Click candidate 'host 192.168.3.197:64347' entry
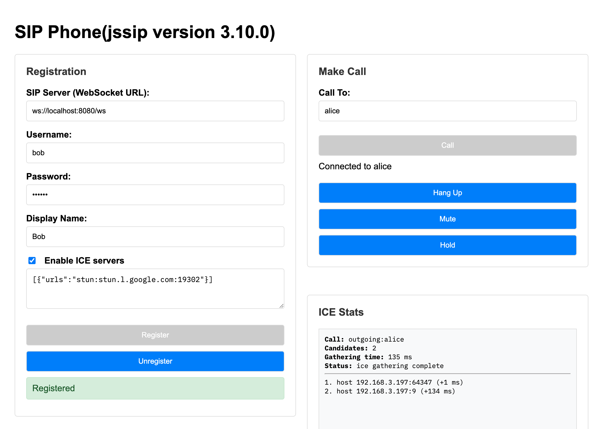Image resolution: width=603 pixels, height=429 pixels. [x=394, y=382]
